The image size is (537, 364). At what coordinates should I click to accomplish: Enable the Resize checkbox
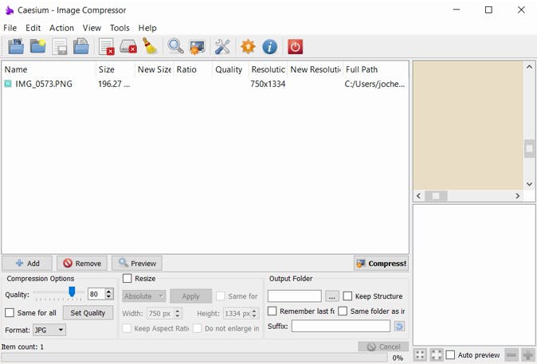(x=127, y=279)
